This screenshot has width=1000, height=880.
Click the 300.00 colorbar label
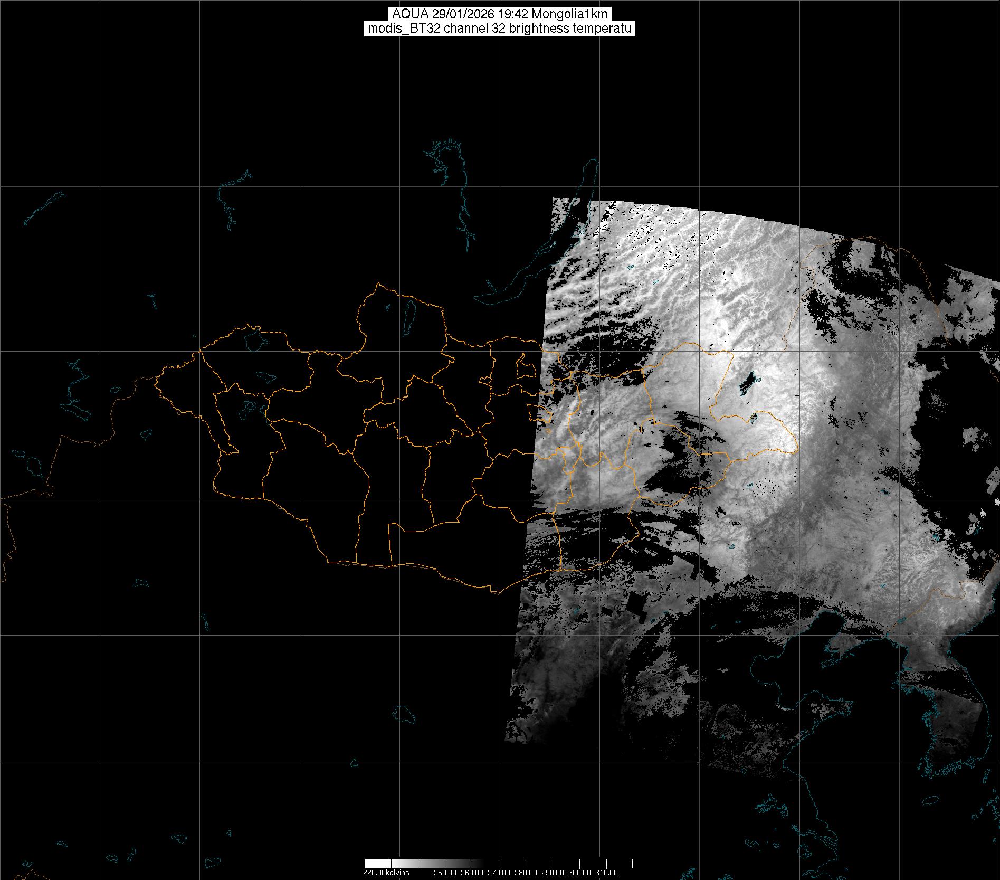point(579,873)
